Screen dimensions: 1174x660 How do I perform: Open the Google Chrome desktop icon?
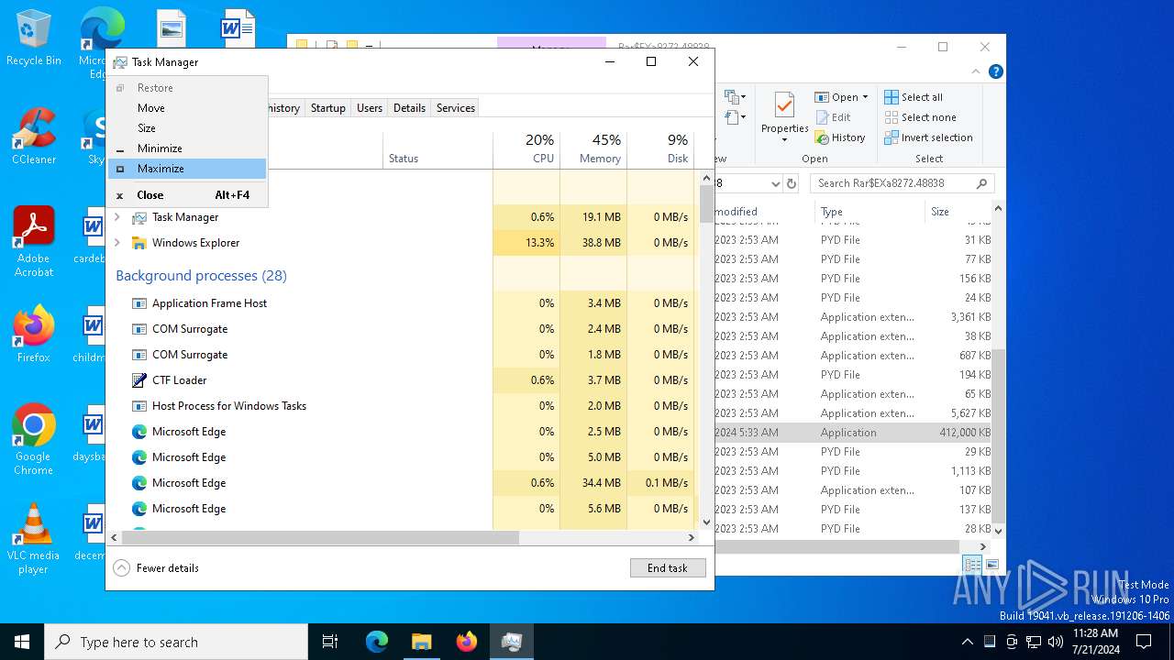34,440
